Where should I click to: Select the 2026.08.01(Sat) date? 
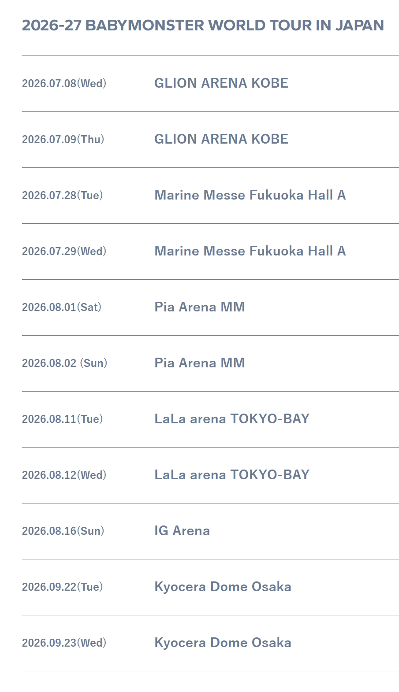(62, 307)
